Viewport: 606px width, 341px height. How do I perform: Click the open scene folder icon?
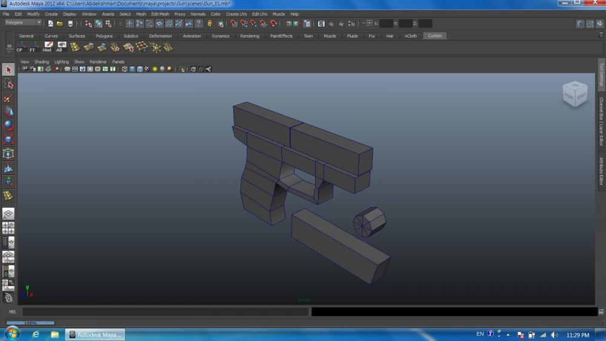click(x=60, y=24)
